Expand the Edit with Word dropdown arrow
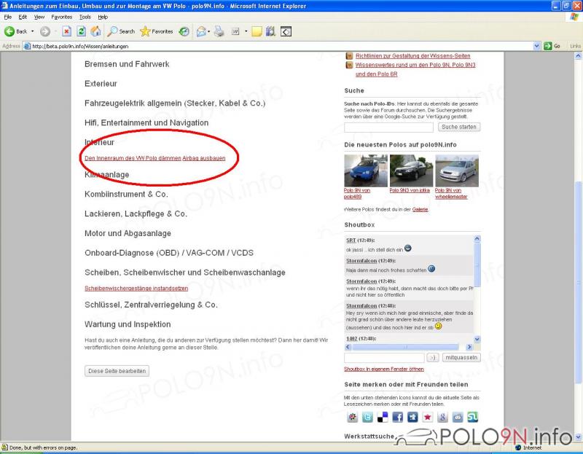The image size is (583, 454). [x=246, y=31]
